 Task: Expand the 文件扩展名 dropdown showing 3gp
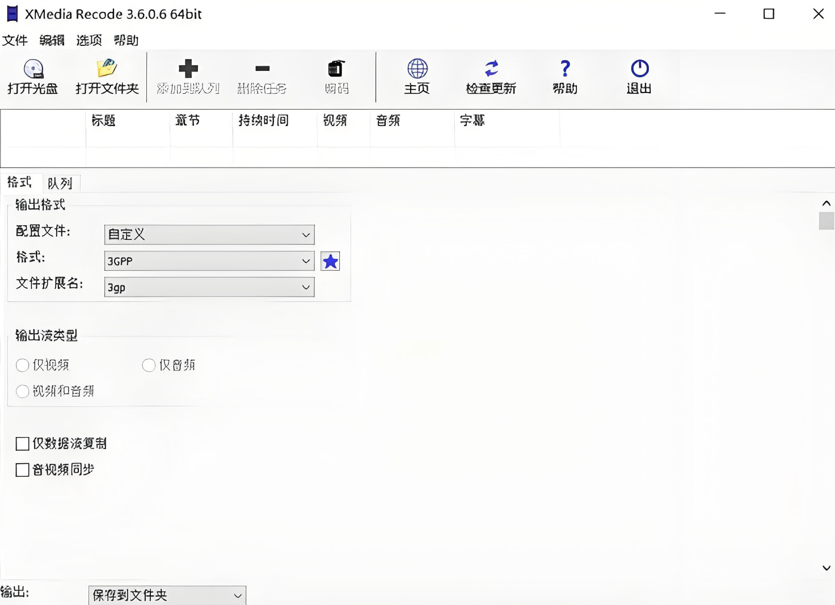(209, 287)
